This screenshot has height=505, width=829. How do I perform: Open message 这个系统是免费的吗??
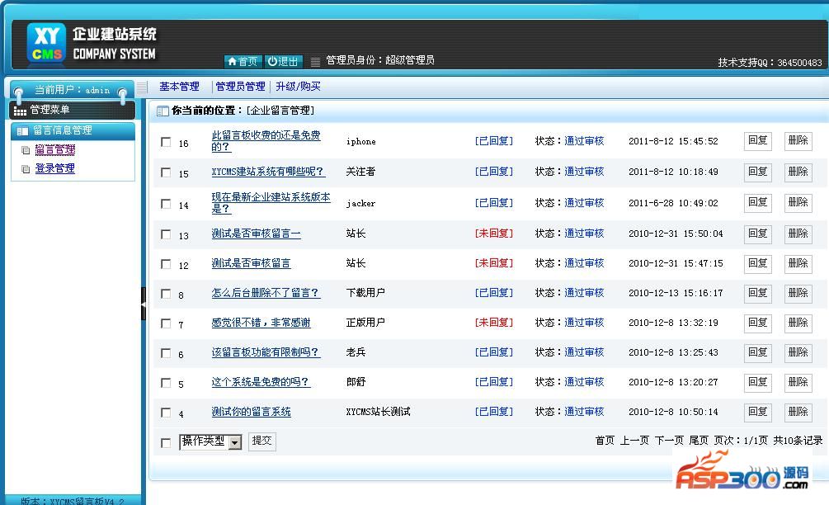(x=261, y=382)
